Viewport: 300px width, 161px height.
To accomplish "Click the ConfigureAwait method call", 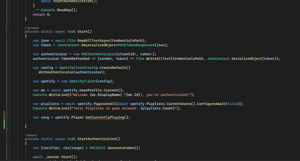I will coord(211,104).
